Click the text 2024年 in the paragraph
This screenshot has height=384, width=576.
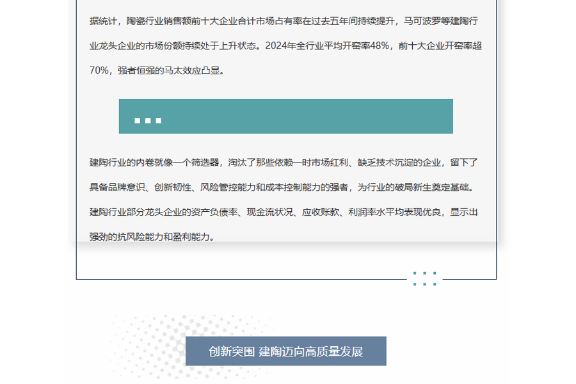(x=280, y=46)
